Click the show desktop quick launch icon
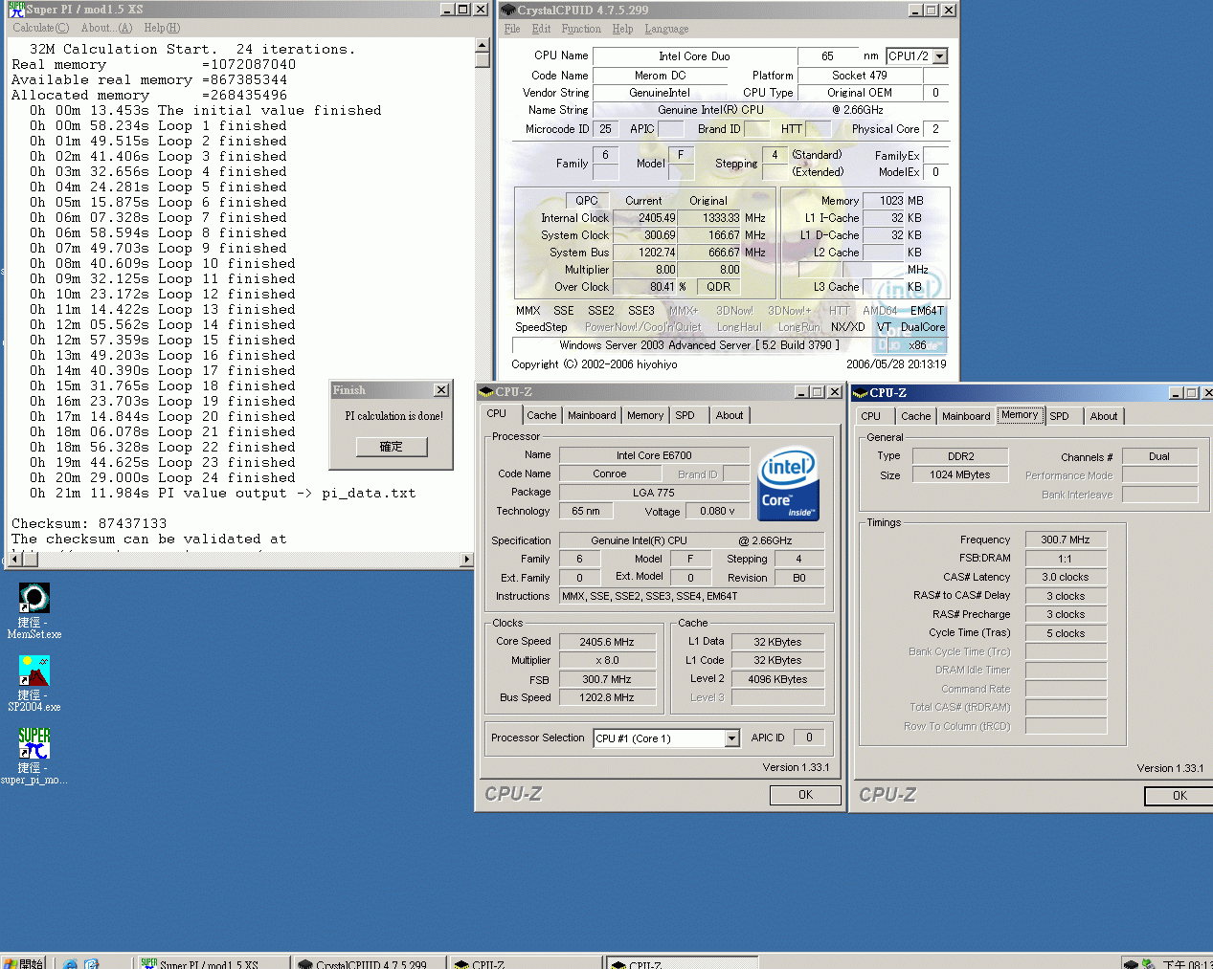 (92, 963)
